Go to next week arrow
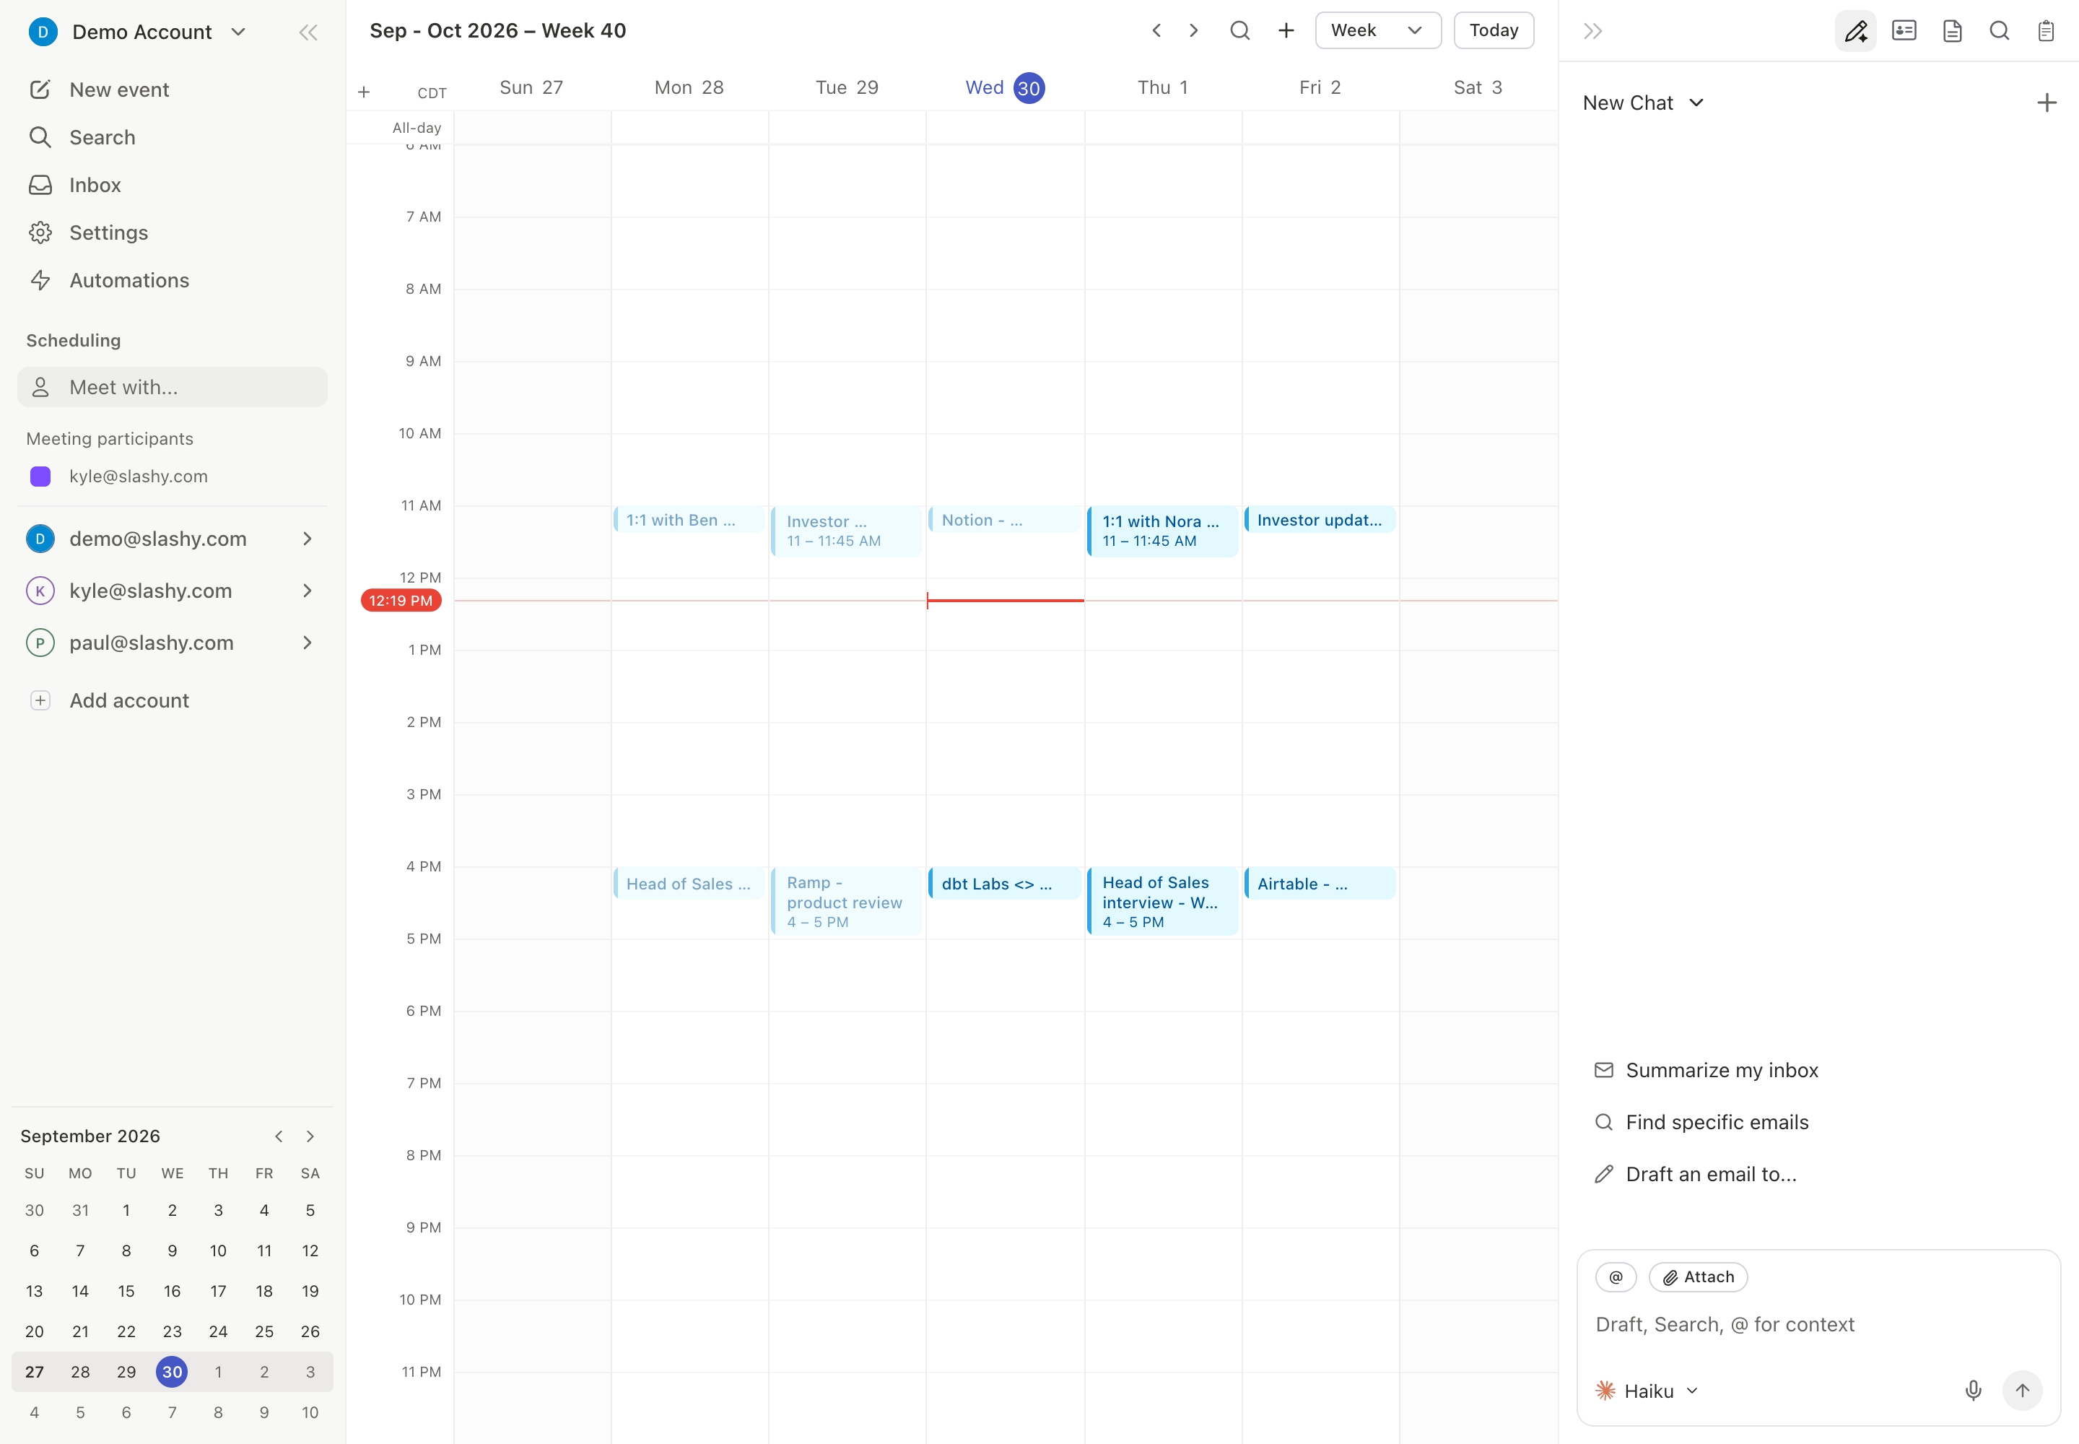Image resolution: width=2079 pixels, height=1444 pixels. click(x=1193, y=31)
